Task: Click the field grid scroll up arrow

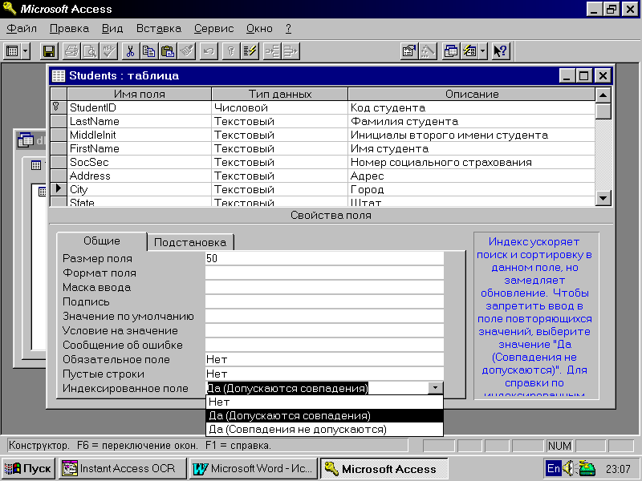Action: click(603, 95)
